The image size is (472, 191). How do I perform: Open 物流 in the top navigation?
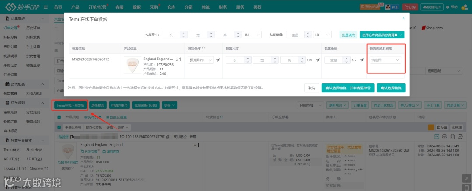pyautogui.click(x=205, y=7)
